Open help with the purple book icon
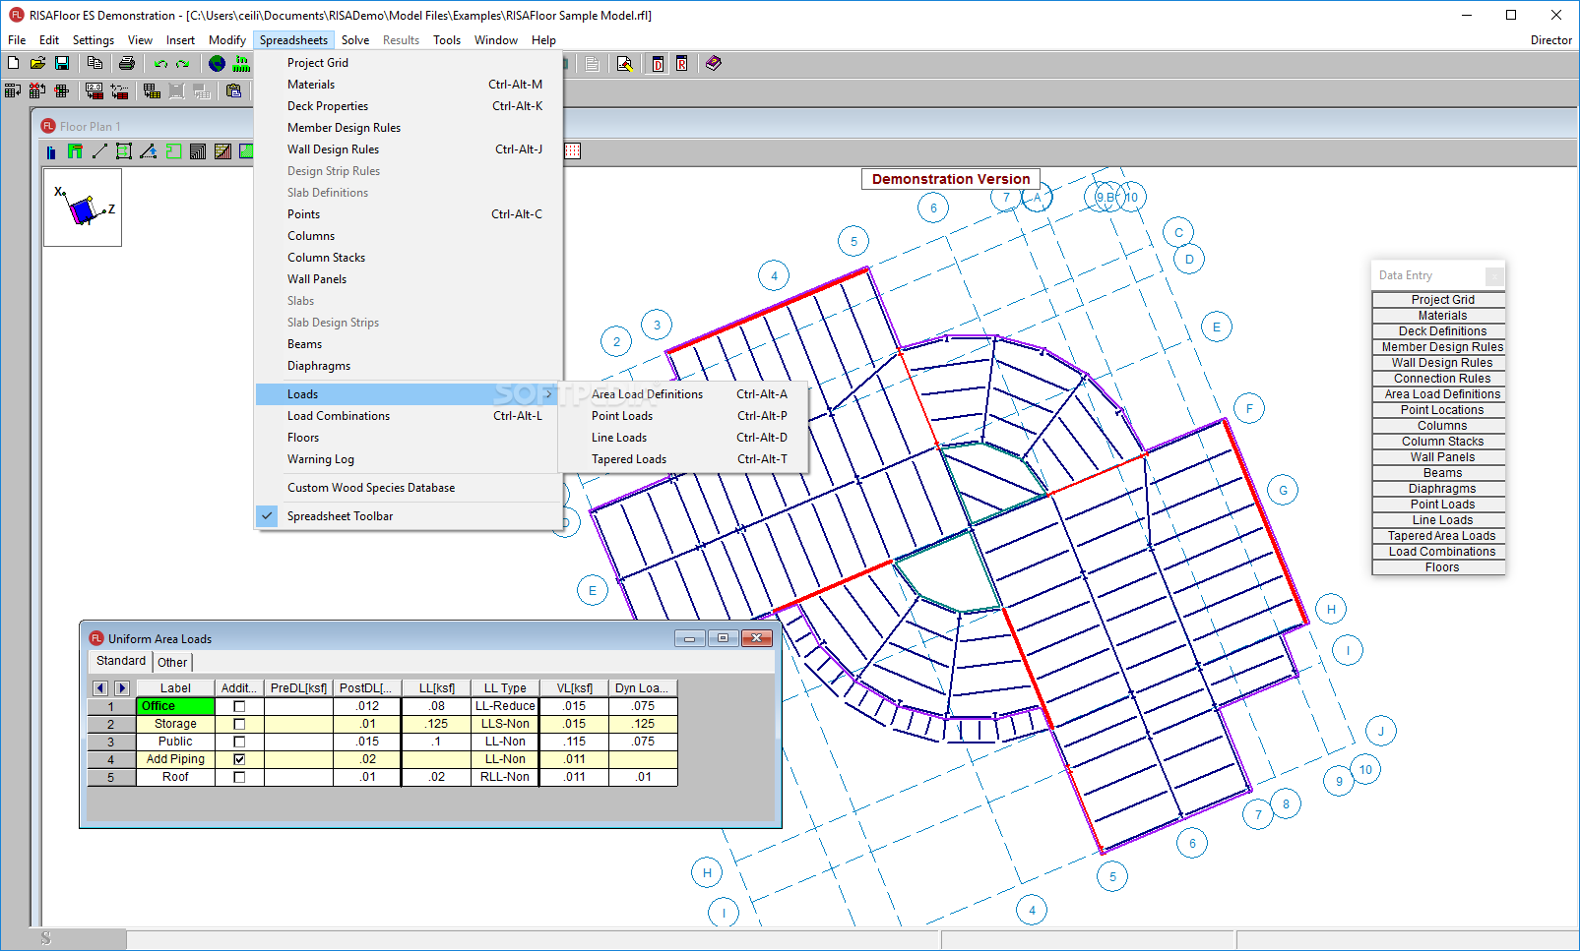 pyautogui.click(x=714, y=63)
